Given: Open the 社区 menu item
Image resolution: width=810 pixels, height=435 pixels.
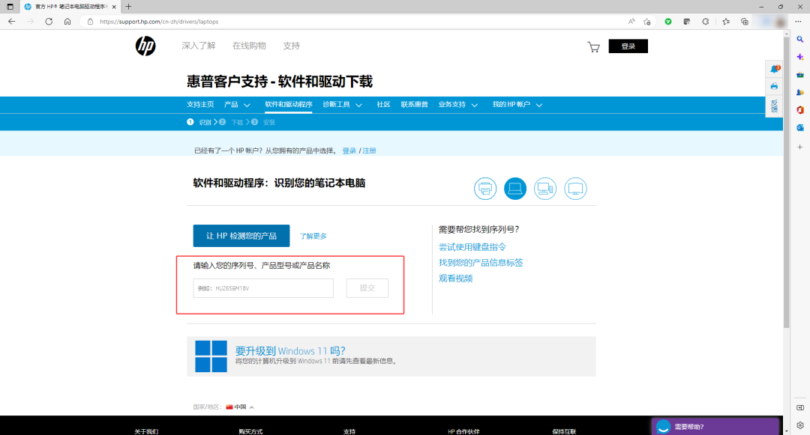Looking at the screenshot, I should click(383, 105).
